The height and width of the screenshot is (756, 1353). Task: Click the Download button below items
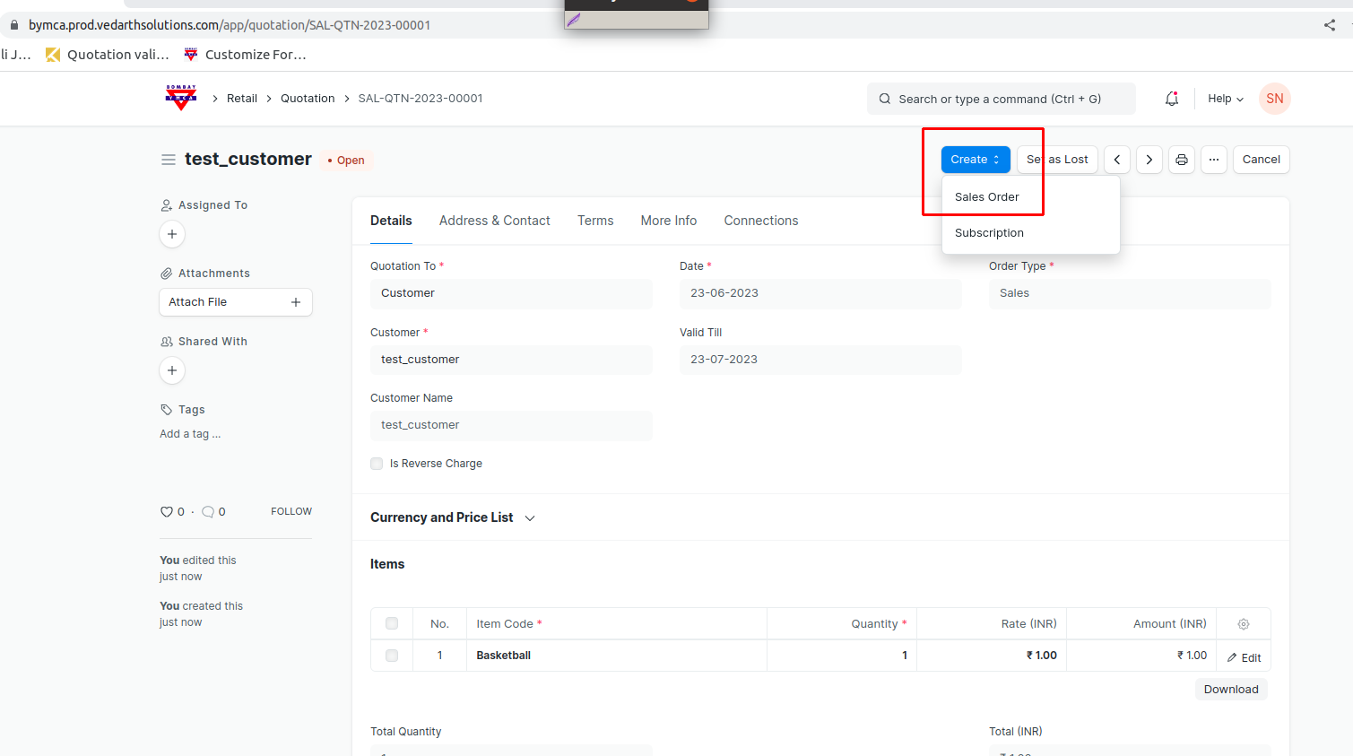1230,690
